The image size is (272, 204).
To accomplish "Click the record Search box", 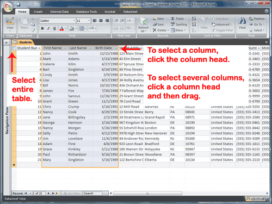I will click(x=92, y=193).
